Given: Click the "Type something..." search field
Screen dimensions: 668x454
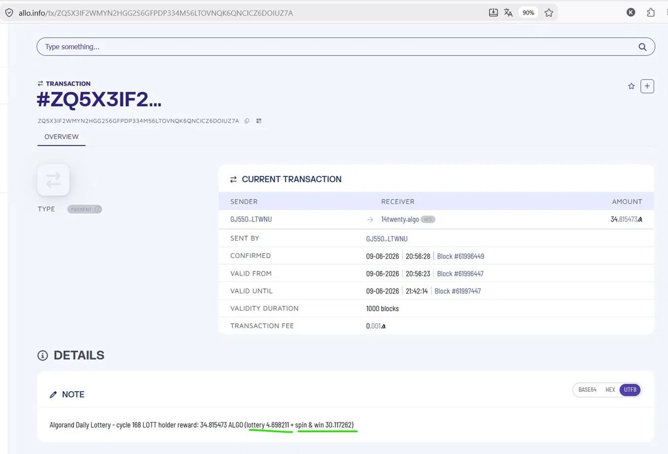Looking at the screenshot, I should click(345, 47).
